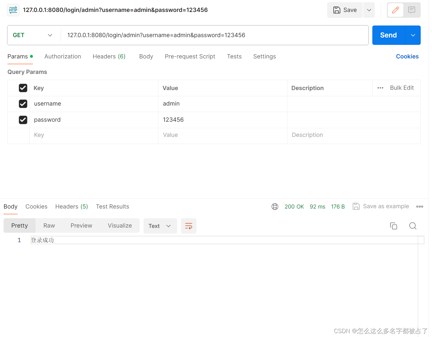
Task: Open the response Headers (5) tab
Action: [71, 206]
